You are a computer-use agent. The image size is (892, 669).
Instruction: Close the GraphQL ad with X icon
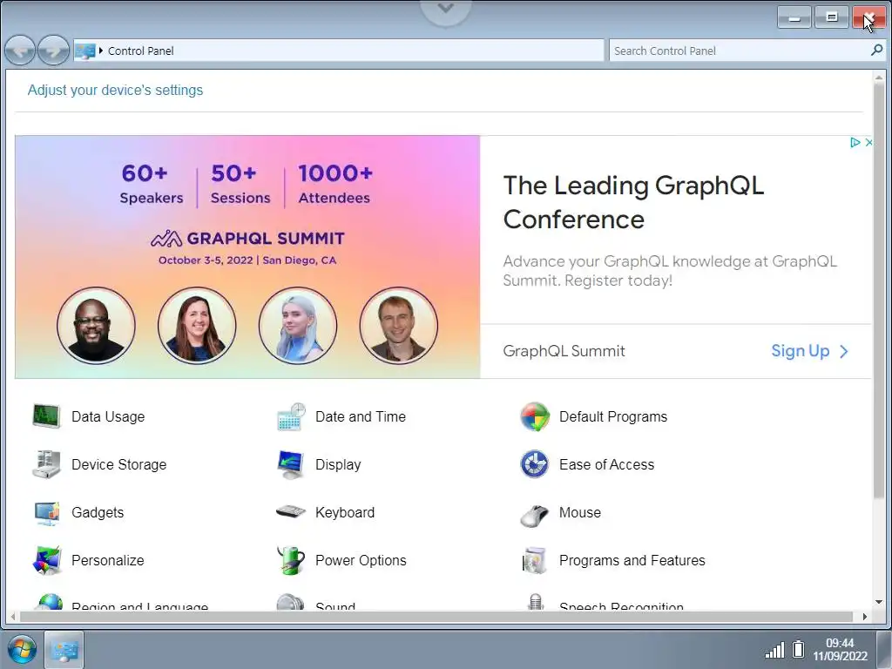click(x=868, y=142)
